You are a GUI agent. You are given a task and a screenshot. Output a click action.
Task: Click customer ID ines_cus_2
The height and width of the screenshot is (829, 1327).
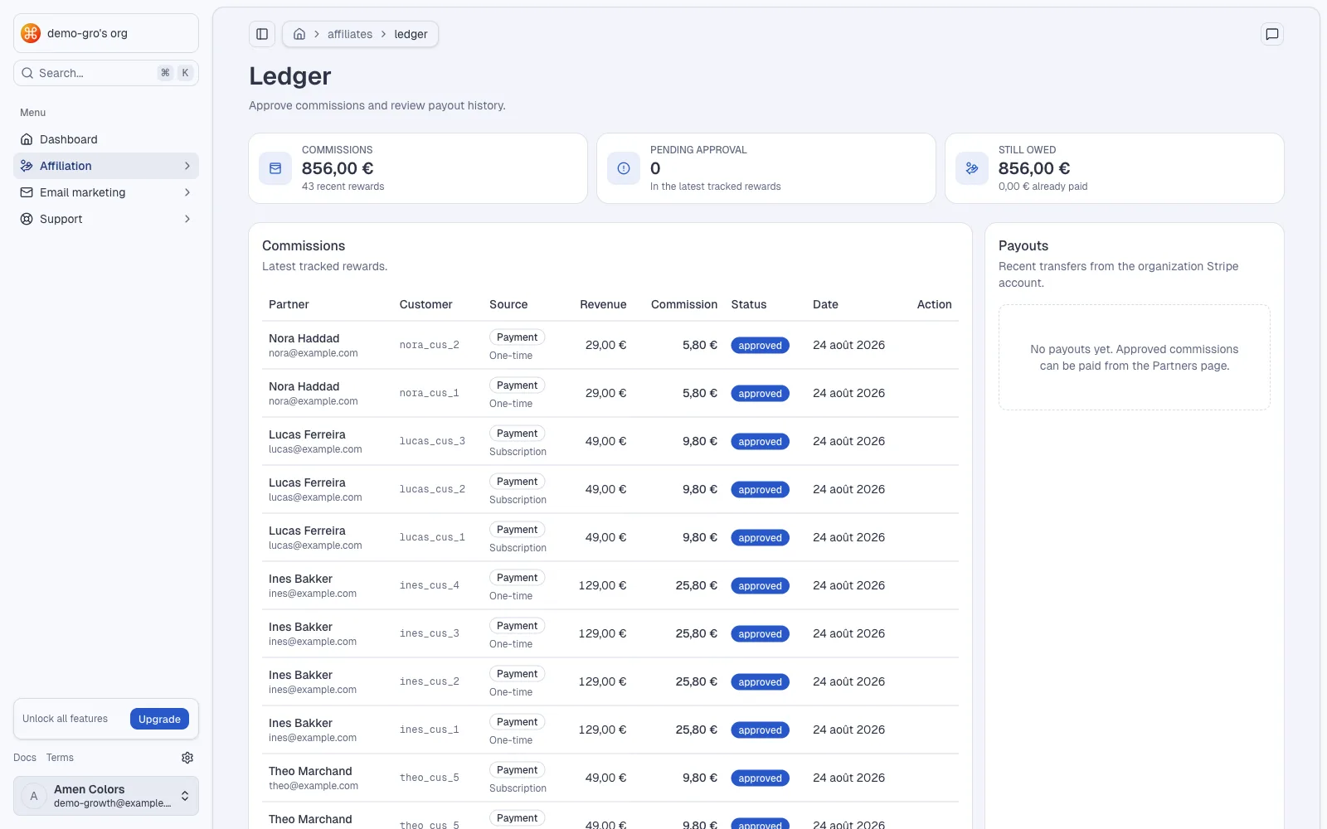point(429,681)
